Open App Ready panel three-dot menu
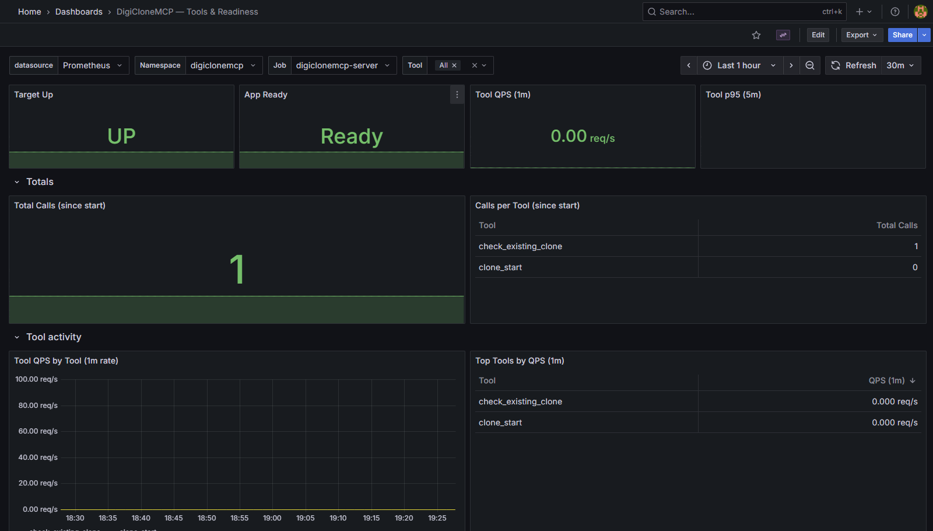 pyautogui.click(x=457, y=95)
